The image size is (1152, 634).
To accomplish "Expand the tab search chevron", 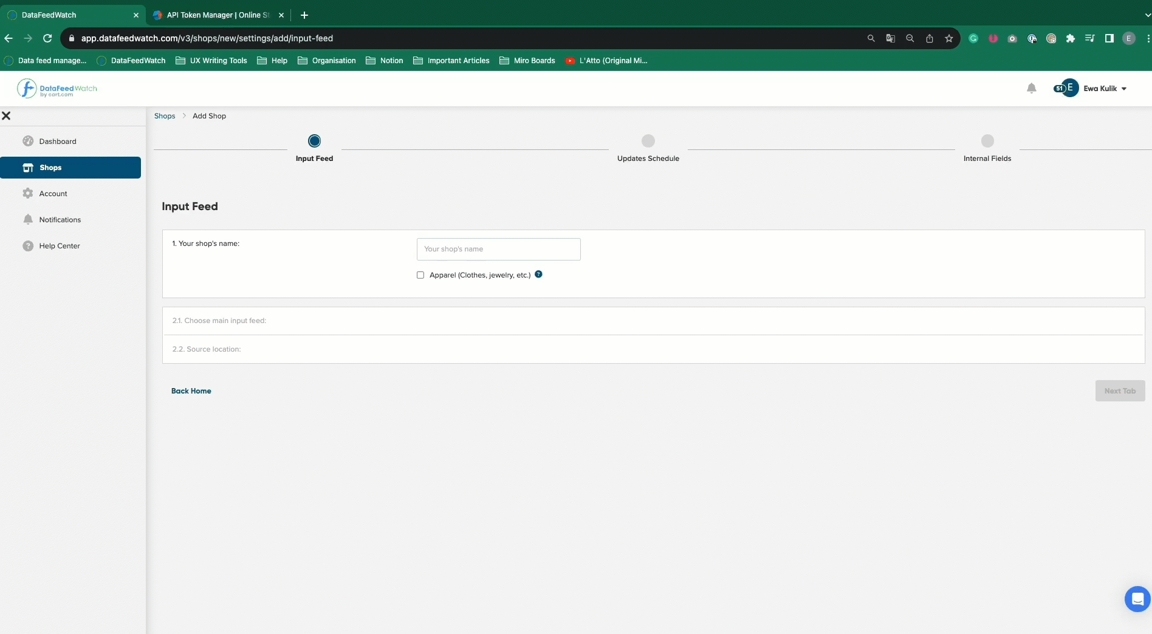I will (1147, 15).
